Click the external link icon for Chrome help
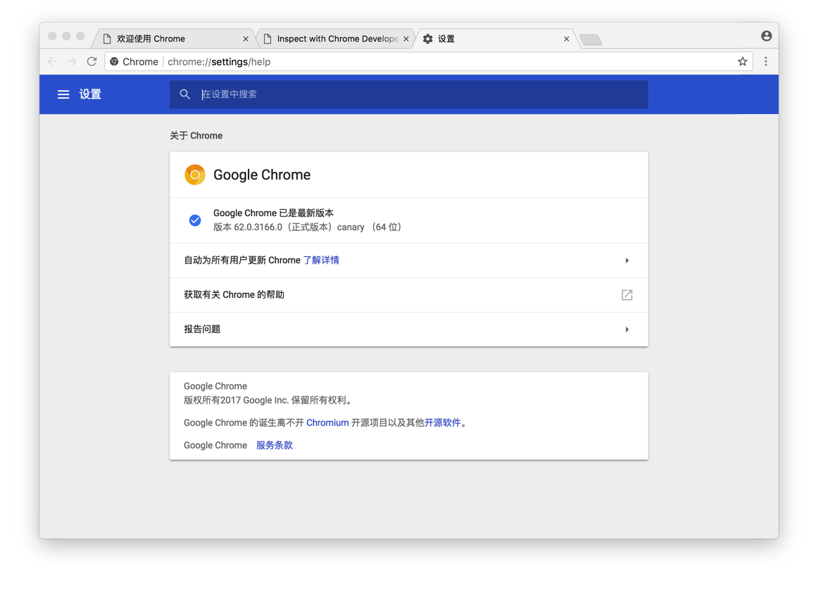This screenshot has width=818, height=595. pos(627,295)
